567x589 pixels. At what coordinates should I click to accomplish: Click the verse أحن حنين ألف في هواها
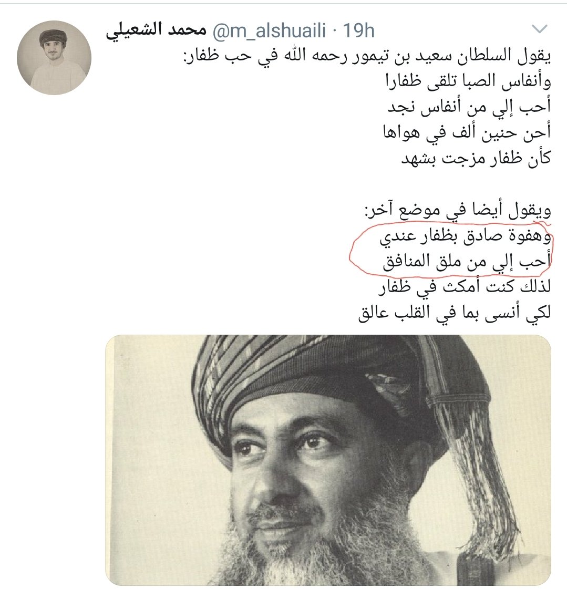pyautogui.click(x=467, y=133)
